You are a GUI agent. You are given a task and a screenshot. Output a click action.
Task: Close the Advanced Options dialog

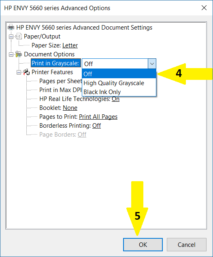click(204, 8)
